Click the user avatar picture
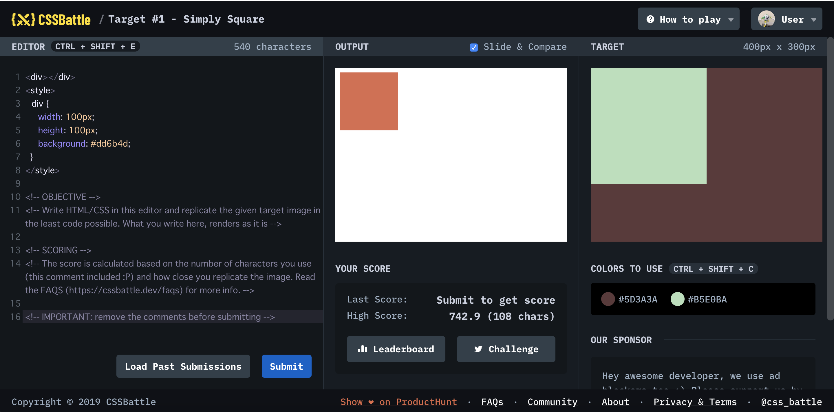 click(766, 19)
